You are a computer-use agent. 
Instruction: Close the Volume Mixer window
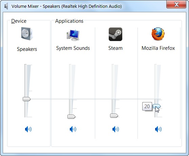[176, 5]
